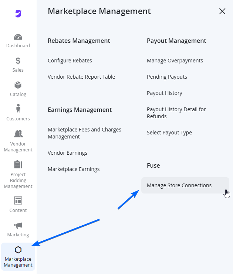Open the Marketing megaphone icon

pos(18,225)
